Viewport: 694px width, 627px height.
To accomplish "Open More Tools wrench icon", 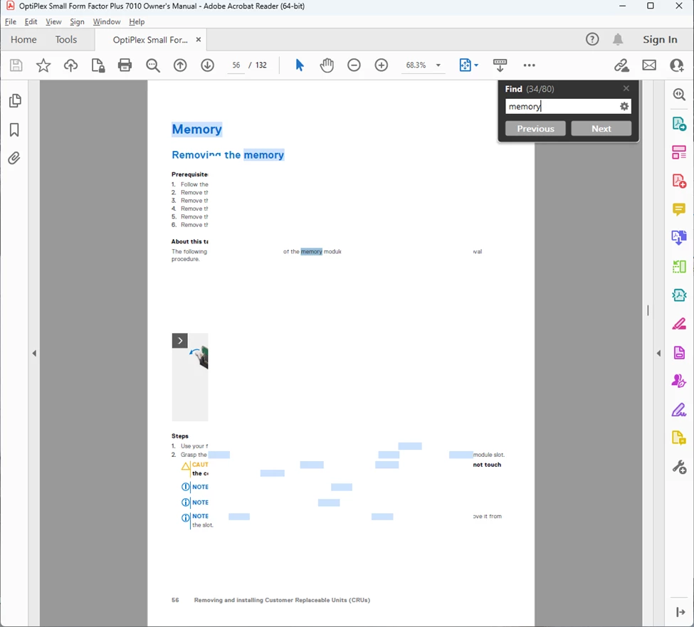I will click(x=679, y=468).
